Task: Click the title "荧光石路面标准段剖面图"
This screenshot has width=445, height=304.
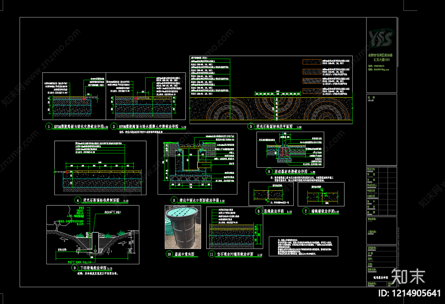Action: [101, 200]
